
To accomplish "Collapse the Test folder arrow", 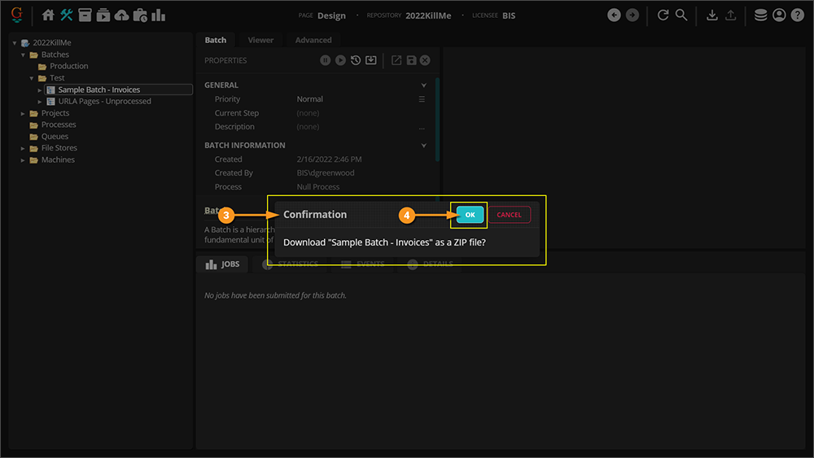I will pyautogui.click(x=32, y=78).
